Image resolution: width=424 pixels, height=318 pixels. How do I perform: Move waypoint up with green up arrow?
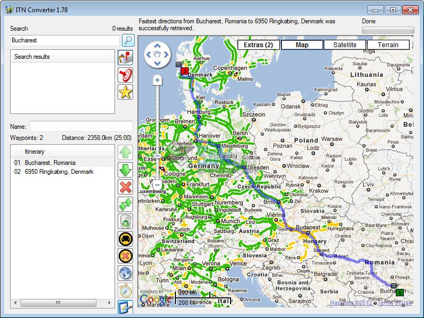tap(126, 153)
